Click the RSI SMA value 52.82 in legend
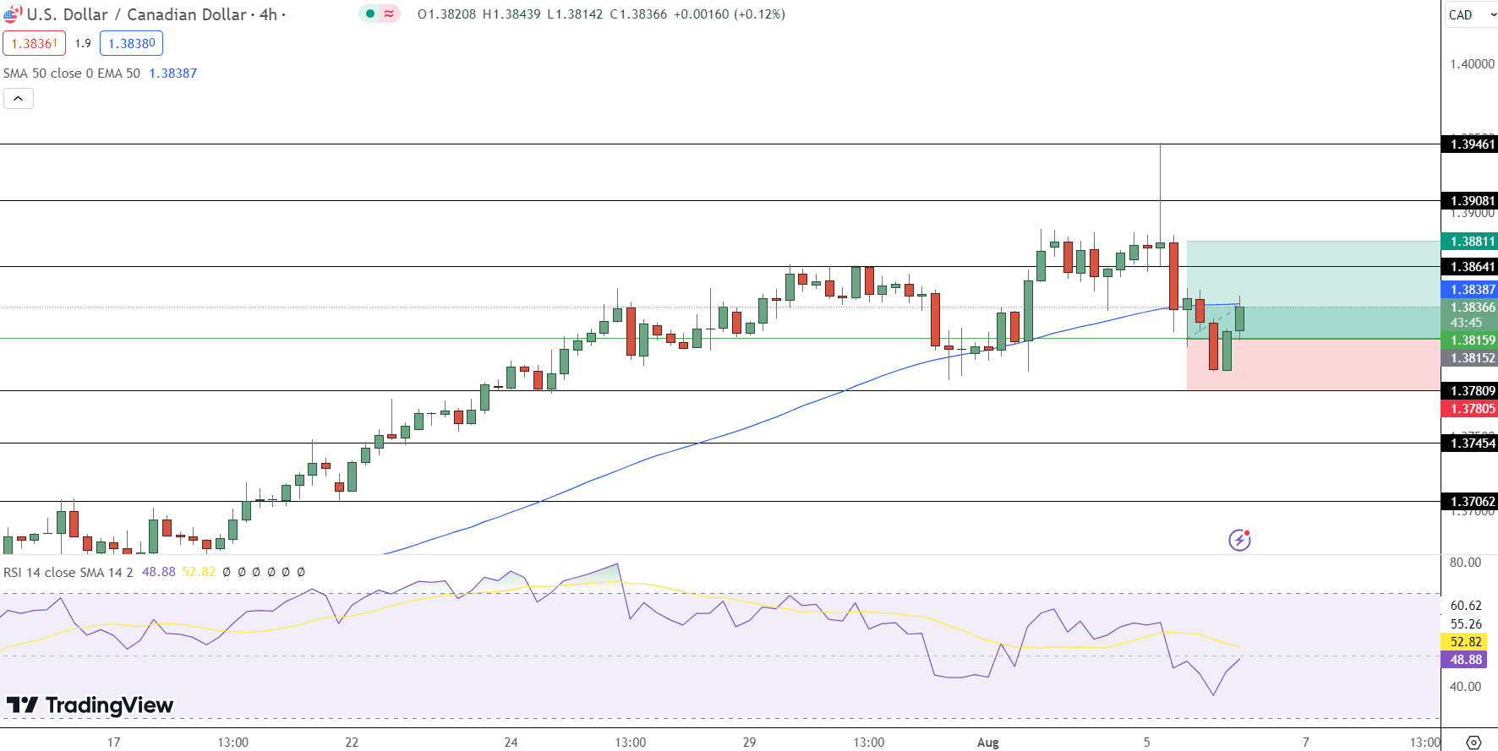1498x751 pixels. 200,572
